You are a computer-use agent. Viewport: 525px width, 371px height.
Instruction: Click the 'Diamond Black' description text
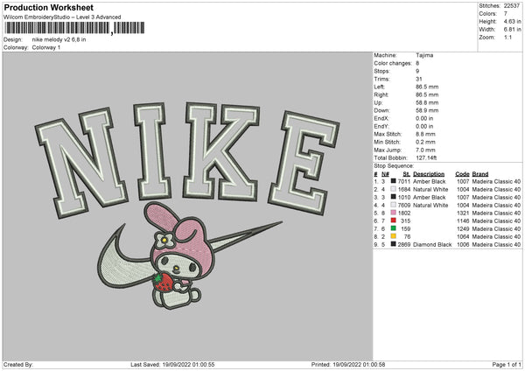coord(432,244)
